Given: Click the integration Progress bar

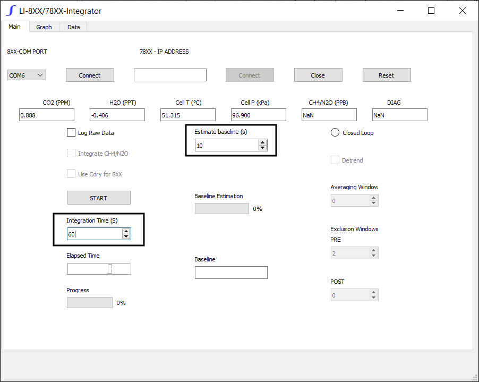Looking at the screenshot, I should (90, 303).
